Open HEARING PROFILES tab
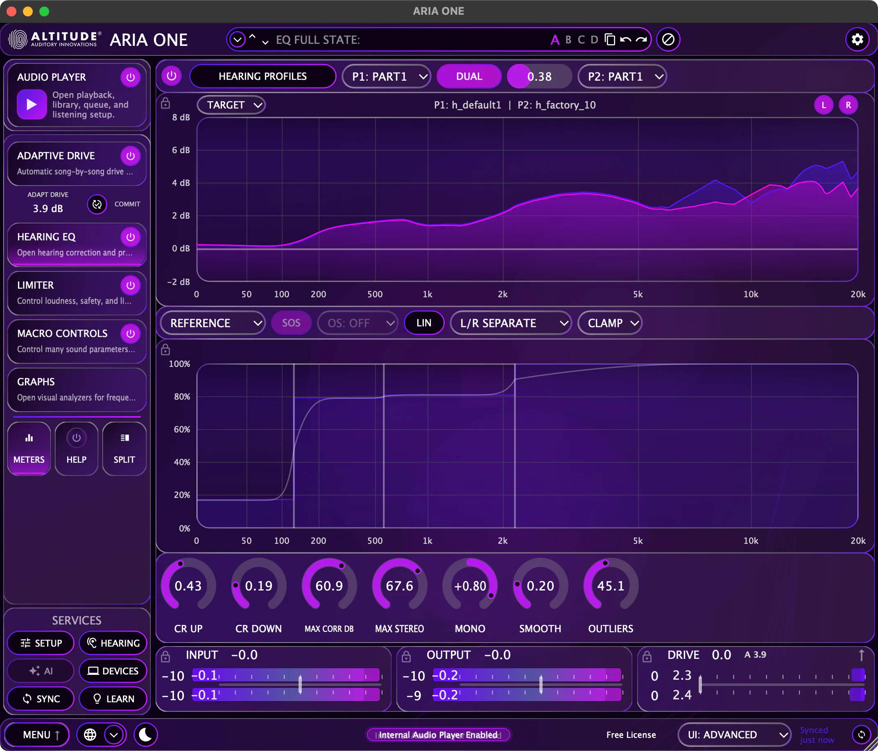Viewport: 878px width, 751px height. (263, 76)
